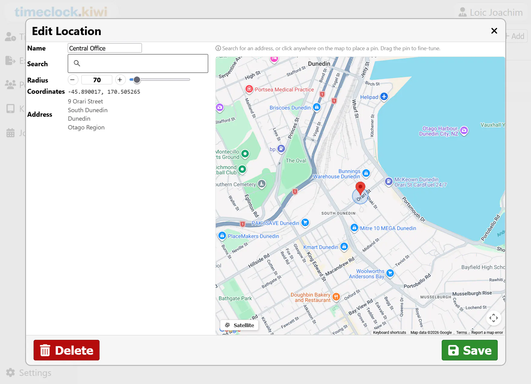The height and width of the screenshot is (384, 531).
Task: Click the red location pin on Orari St
Action: [360, 188]
